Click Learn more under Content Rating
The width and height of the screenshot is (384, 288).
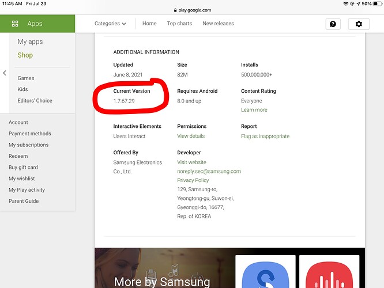tap(254, 110)
